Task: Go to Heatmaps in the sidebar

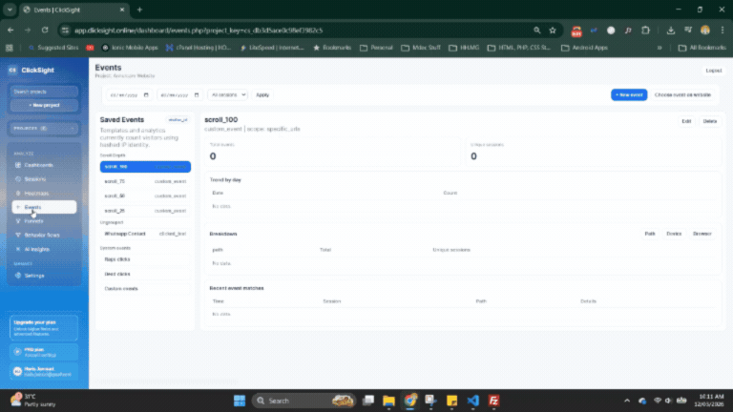Action: (x=36, y=193)
